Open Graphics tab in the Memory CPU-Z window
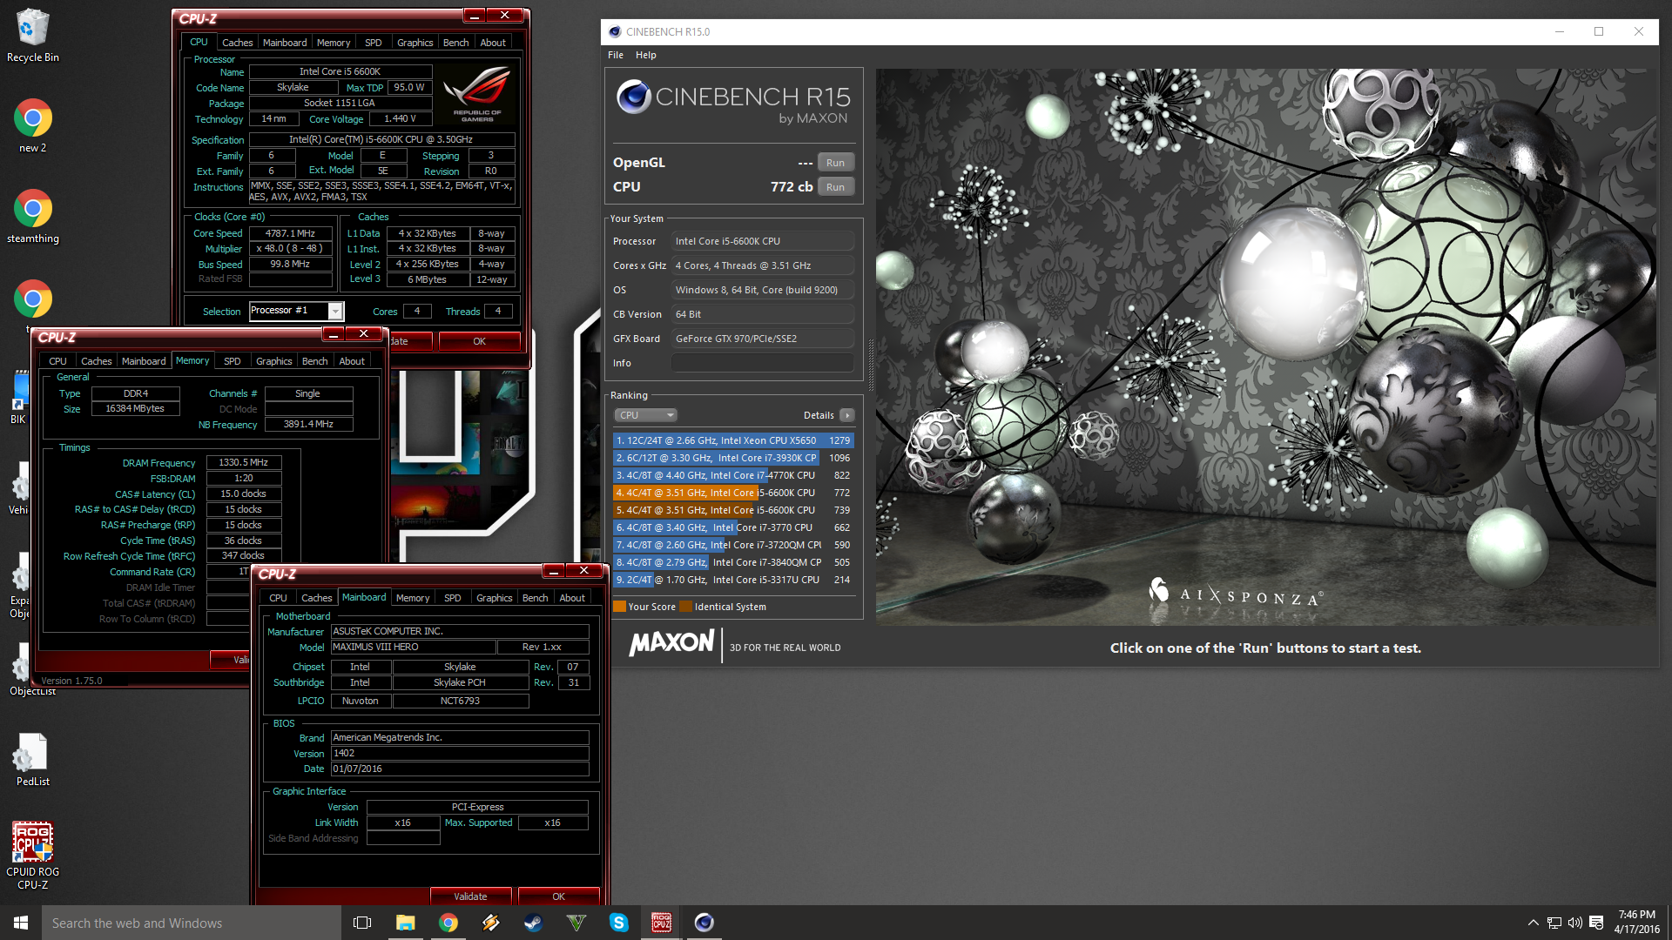 click(273, 361)
